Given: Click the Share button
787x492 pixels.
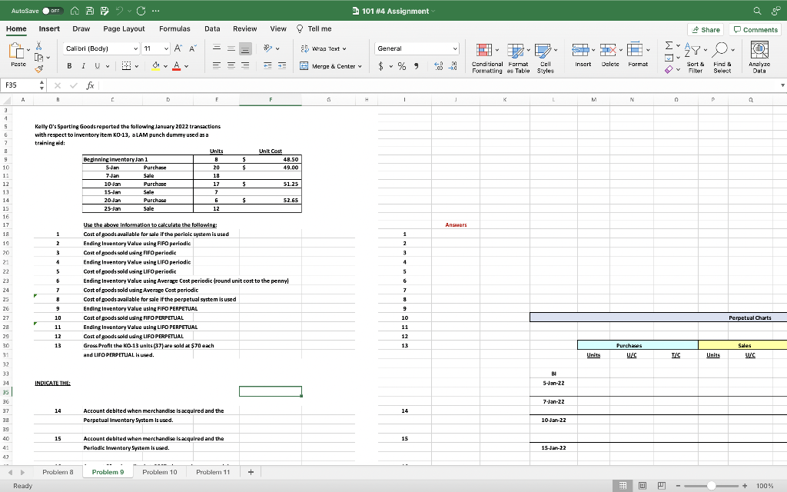Looking at the screenshot, I should coord(706,30).
